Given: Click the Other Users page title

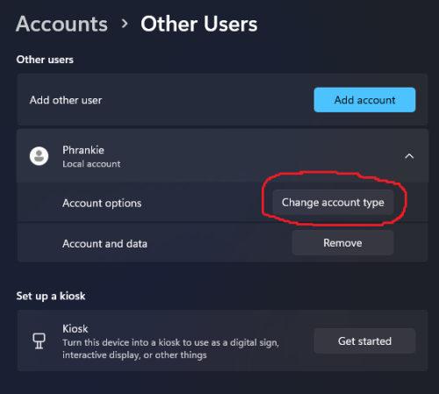Looking at the screenshot, I should [x=199, y=24].
